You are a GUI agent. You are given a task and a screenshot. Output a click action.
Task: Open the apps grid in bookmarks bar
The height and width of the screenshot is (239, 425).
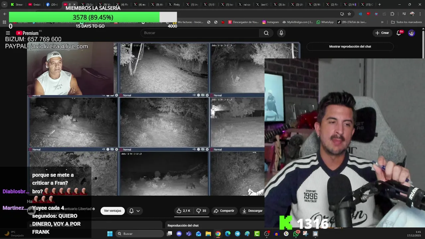(4, 22)
